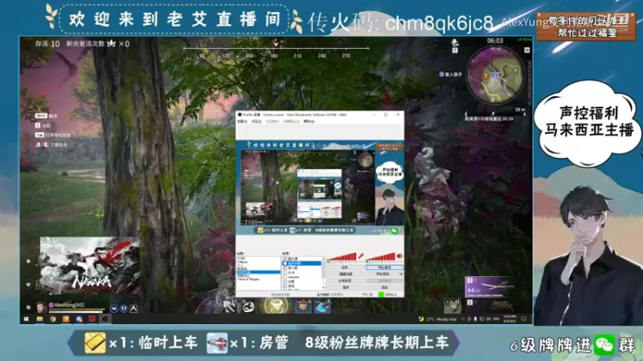This screenshot has height=361, width=643.
Task: Use the blue consumable item in hotbar
Action: click(322, 306)
